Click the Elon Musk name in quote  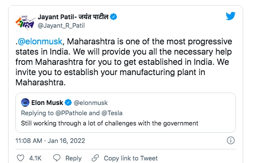[47, 102]
